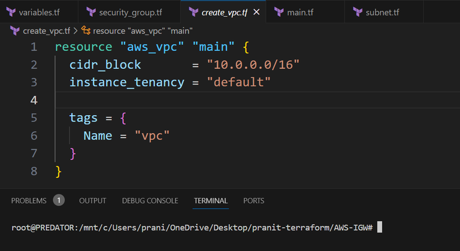The height and width of the screenshot is (251, 460).
Task: Open the OUTPUT panel tab
Action: (92, 201)
